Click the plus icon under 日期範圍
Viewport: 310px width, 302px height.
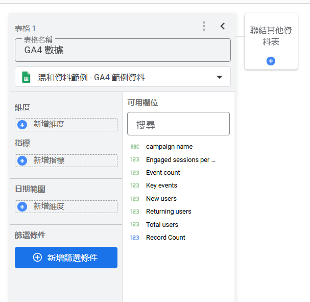pyautogui.click(x=22, y=206)
